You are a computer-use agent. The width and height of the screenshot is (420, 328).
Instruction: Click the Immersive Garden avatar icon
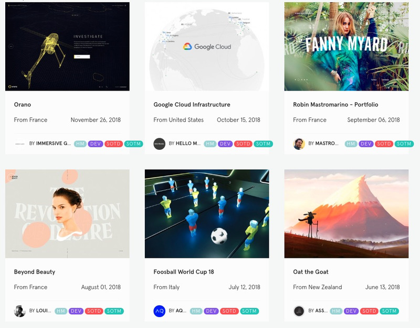coord(20,144)
